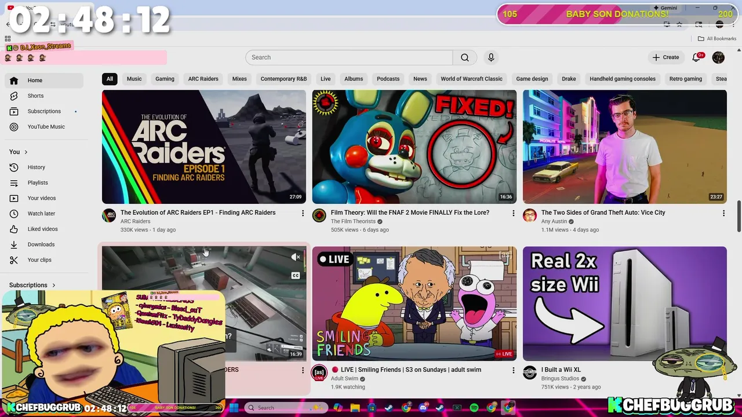This screenshot has height=417, width=742.
Task: Select the Music filter chip
Action: click(134, 79)
